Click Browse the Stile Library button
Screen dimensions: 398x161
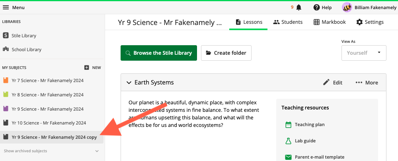point(159,53)
